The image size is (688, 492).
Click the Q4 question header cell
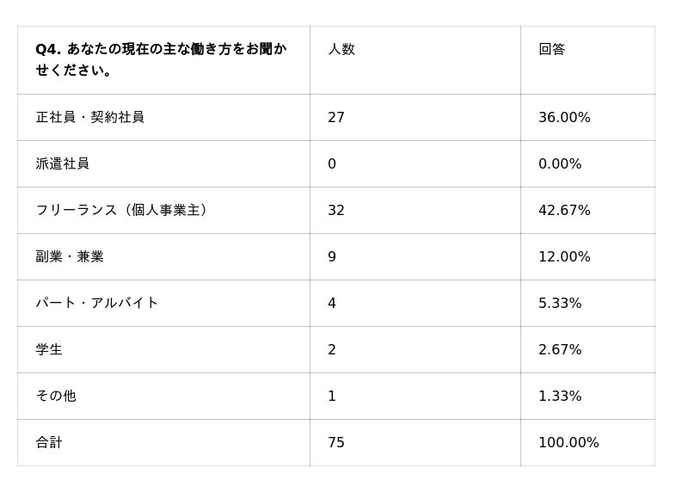[x=162, y=59]
